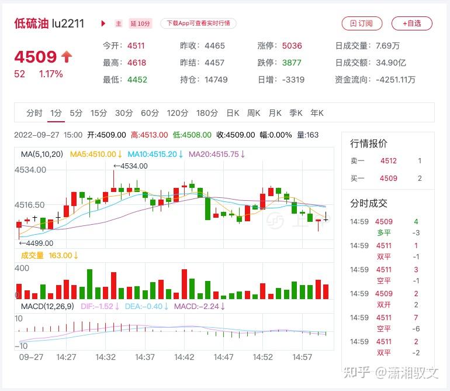This screenshot has height=391, width=450.
Task: Click the MA10 down-arrow indicator
Action: click(x=181, y=155)
